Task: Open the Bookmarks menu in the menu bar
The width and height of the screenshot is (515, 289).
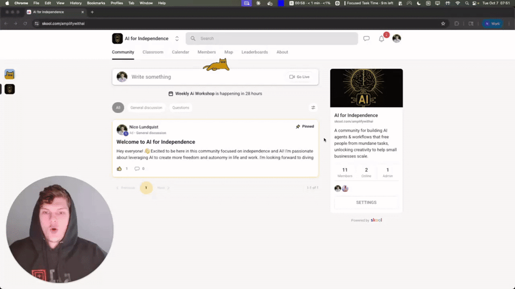Action: click(x=96, y=3)
